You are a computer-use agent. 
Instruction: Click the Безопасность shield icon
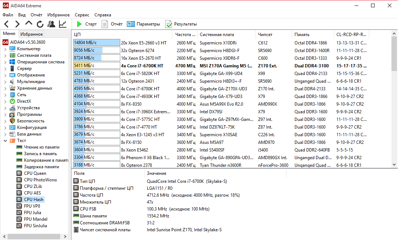tap(12, 121)
